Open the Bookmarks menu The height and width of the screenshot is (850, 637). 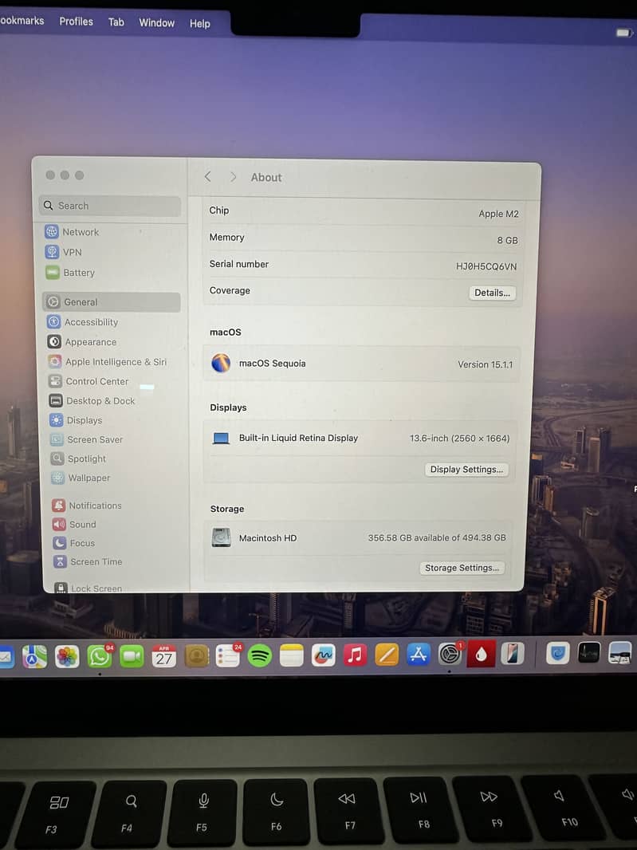[x=22, y=21]
